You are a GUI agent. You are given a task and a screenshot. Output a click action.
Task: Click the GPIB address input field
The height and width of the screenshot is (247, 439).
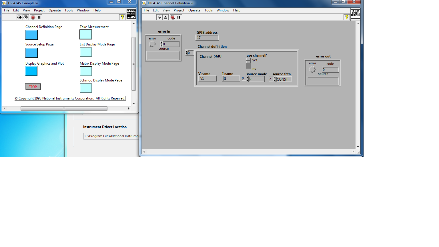pyautogui.click(x=207, y=38)
